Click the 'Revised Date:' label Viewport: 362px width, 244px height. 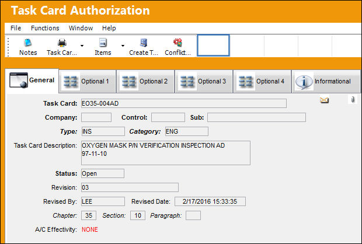click(151, 201)
